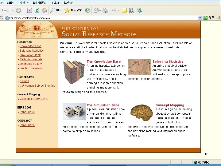Open the COEN 2007 Paper (PDF) link

(28, 125)
